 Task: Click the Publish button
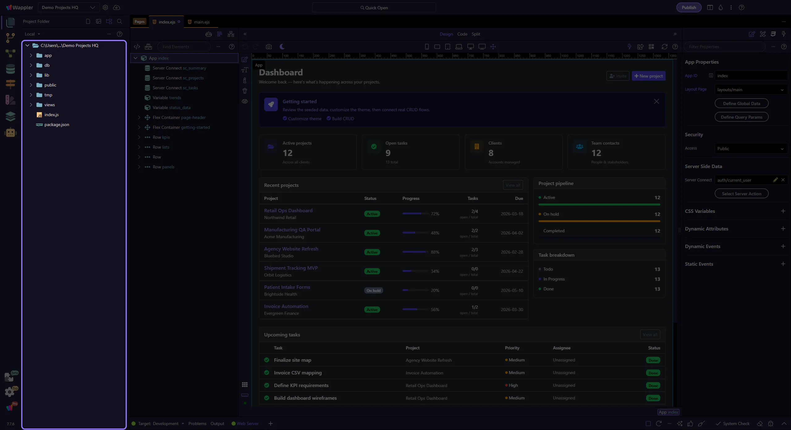[x=689, y=7]
